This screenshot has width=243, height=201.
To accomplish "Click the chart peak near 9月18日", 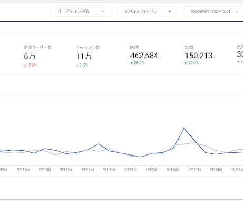I will 98,144.
